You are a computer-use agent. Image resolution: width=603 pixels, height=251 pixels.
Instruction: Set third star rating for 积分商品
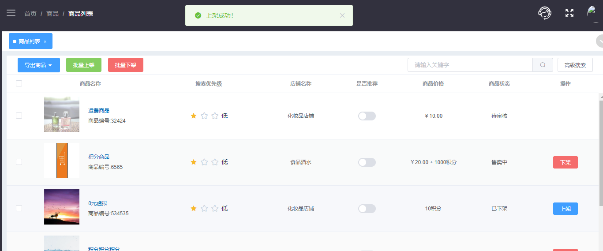215,162
